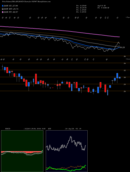Select the 'DOW ST: 27.99' legend text

click(x=11, y=6)
